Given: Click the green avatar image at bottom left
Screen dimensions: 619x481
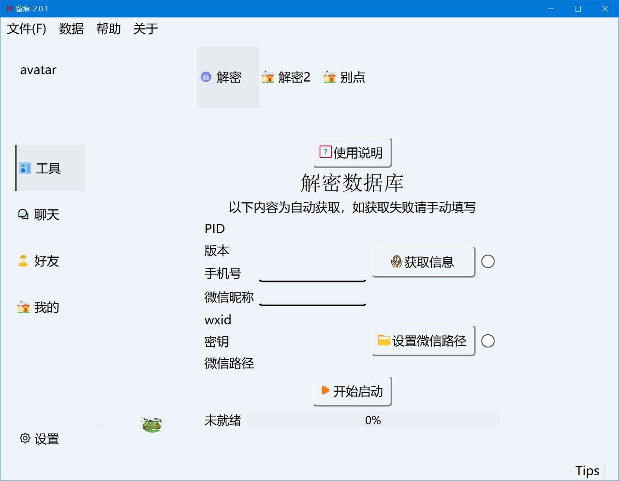Looking at the screenshot, I should pos(152,424).
